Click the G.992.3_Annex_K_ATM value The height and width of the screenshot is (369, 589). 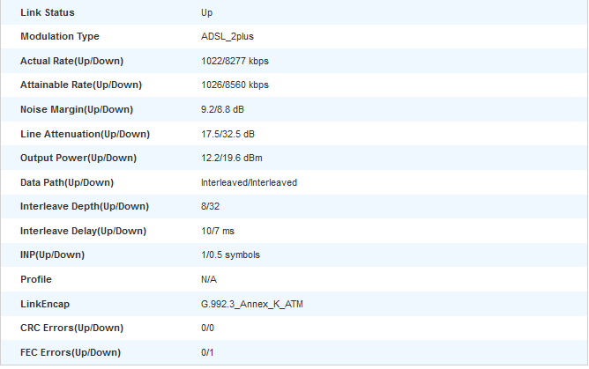point(251,304)
